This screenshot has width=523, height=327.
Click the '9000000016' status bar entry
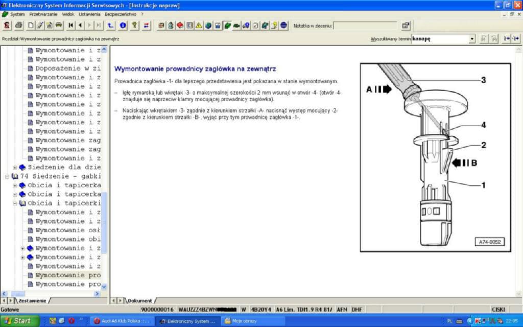pyautogui.click(x=157, y=310)
